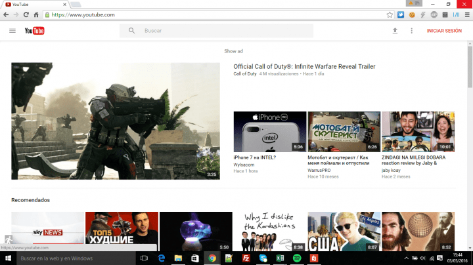Image resolution: width=473 pixels, height=265 pixels.
Task: Show hidden system tray icons
Action: click(x=407, y=258)
